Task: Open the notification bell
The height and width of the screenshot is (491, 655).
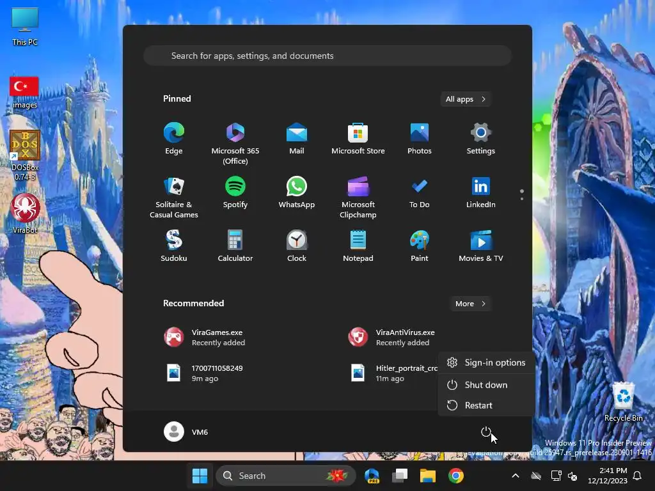Action: (637, 476)
